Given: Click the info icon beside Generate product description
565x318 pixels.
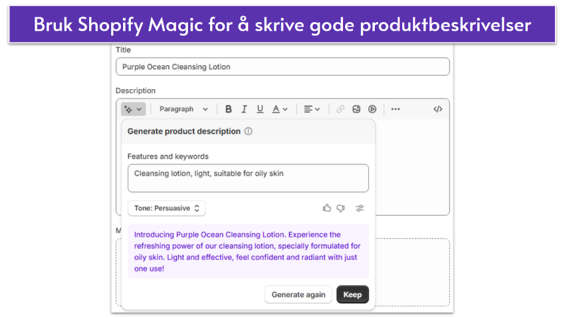Looking at the screenshot, I should 248,132.
